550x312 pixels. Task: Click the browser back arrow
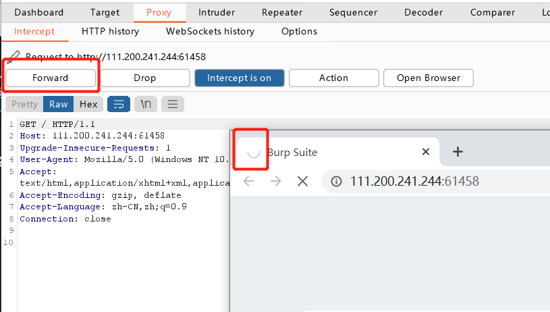(249, 181)
